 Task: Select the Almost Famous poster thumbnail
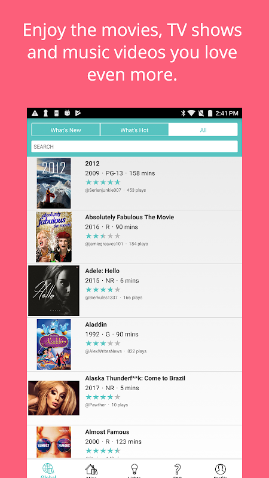[54, 442]
